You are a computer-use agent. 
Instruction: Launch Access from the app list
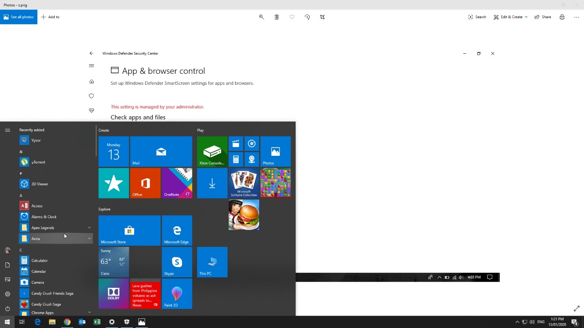tap(55, 206)
